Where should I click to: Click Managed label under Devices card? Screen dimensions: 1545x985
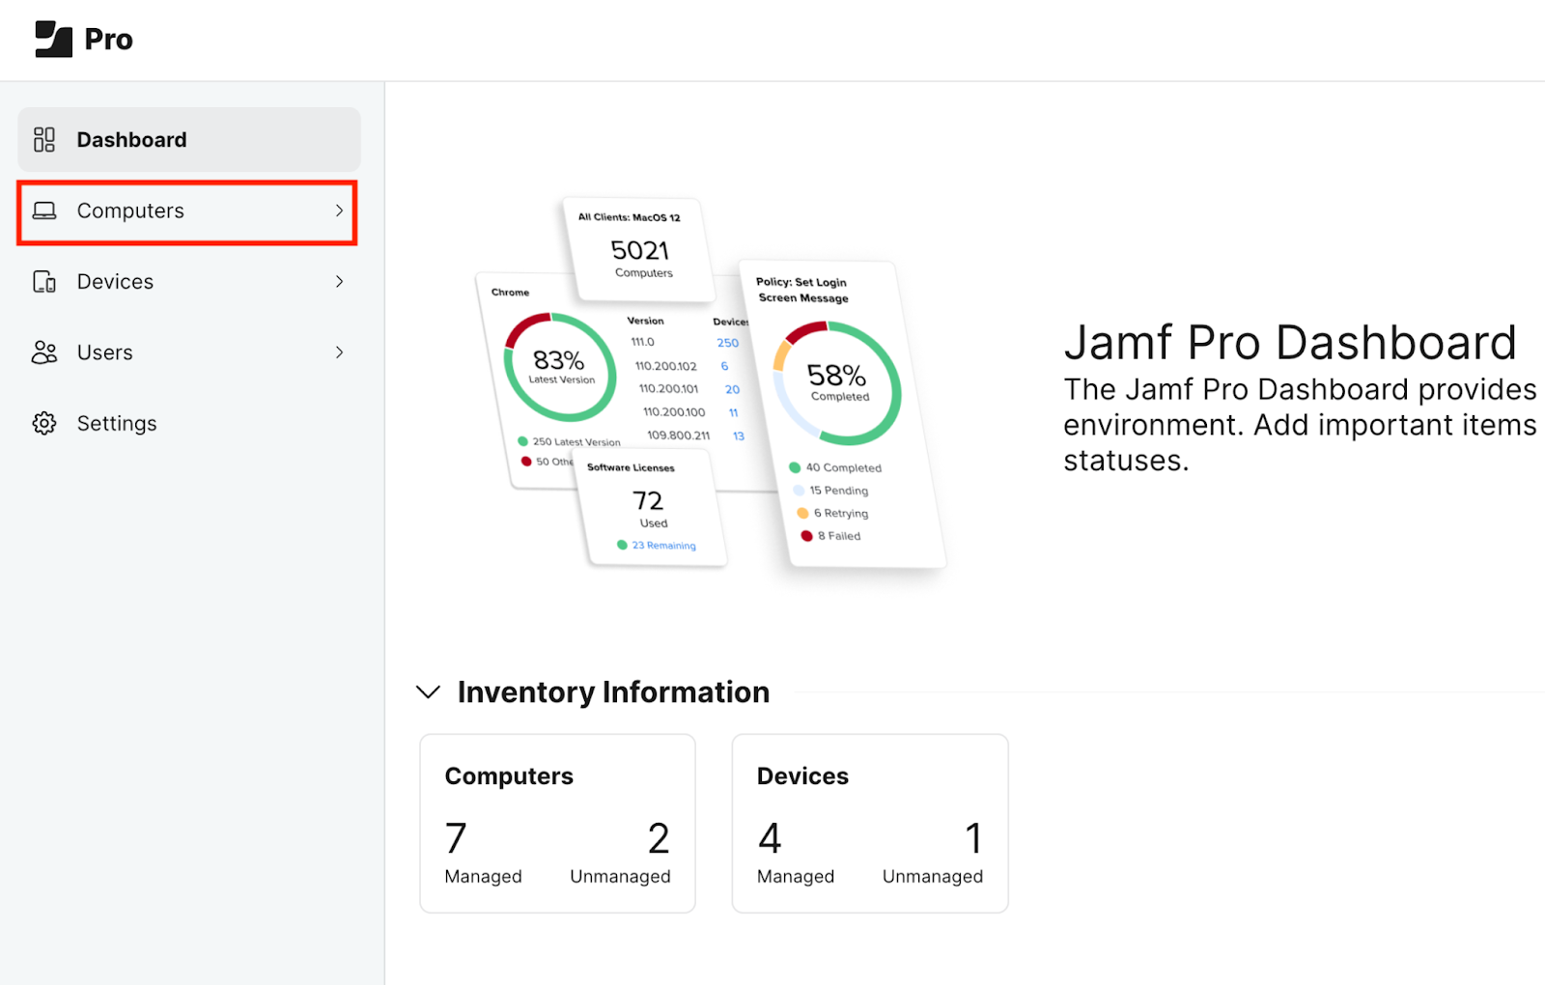tap(796, 877)
